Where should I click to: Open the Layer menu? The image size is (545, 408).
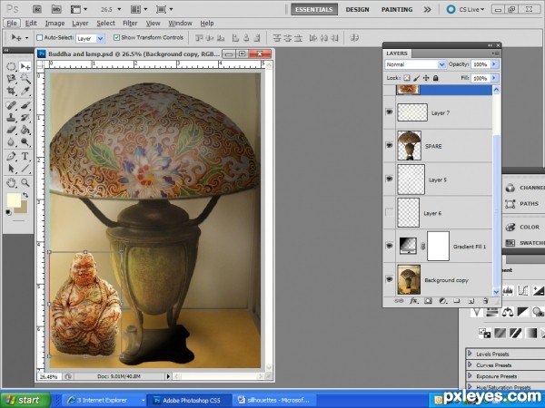[80, 24]
